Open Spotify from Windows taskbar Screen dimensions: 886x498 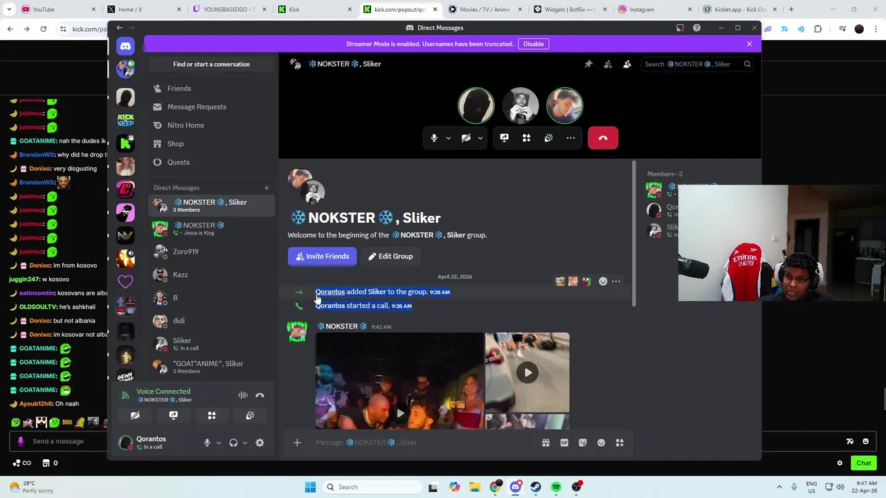pyautogui.click(x=556, y=488)
